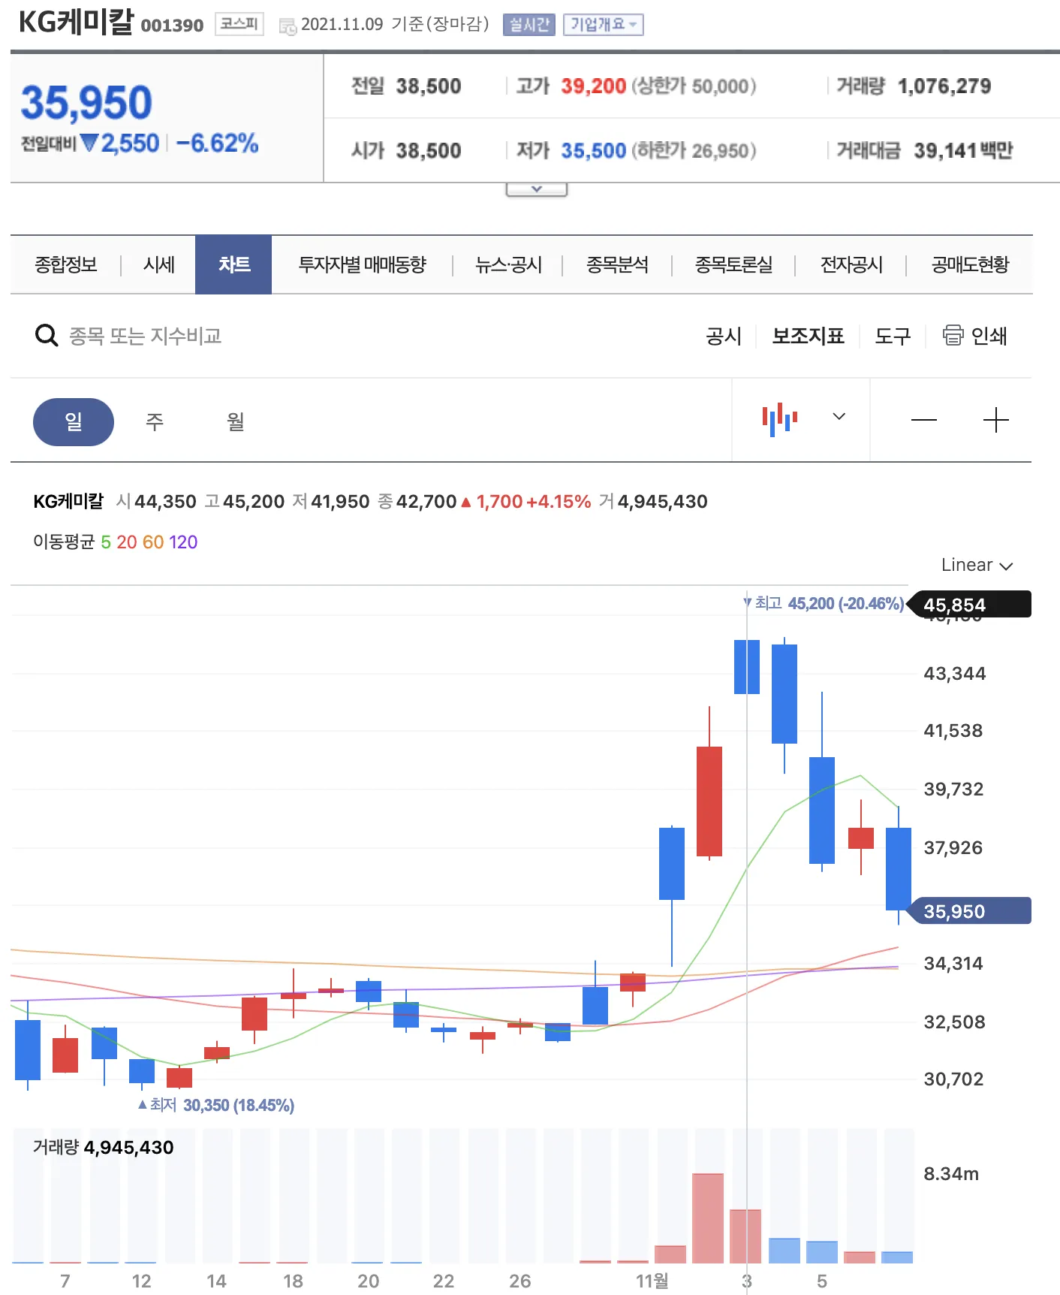Click the calendar icon beside 2021.11.09
Screen dimensions: 1060x1295
[288, 26]
